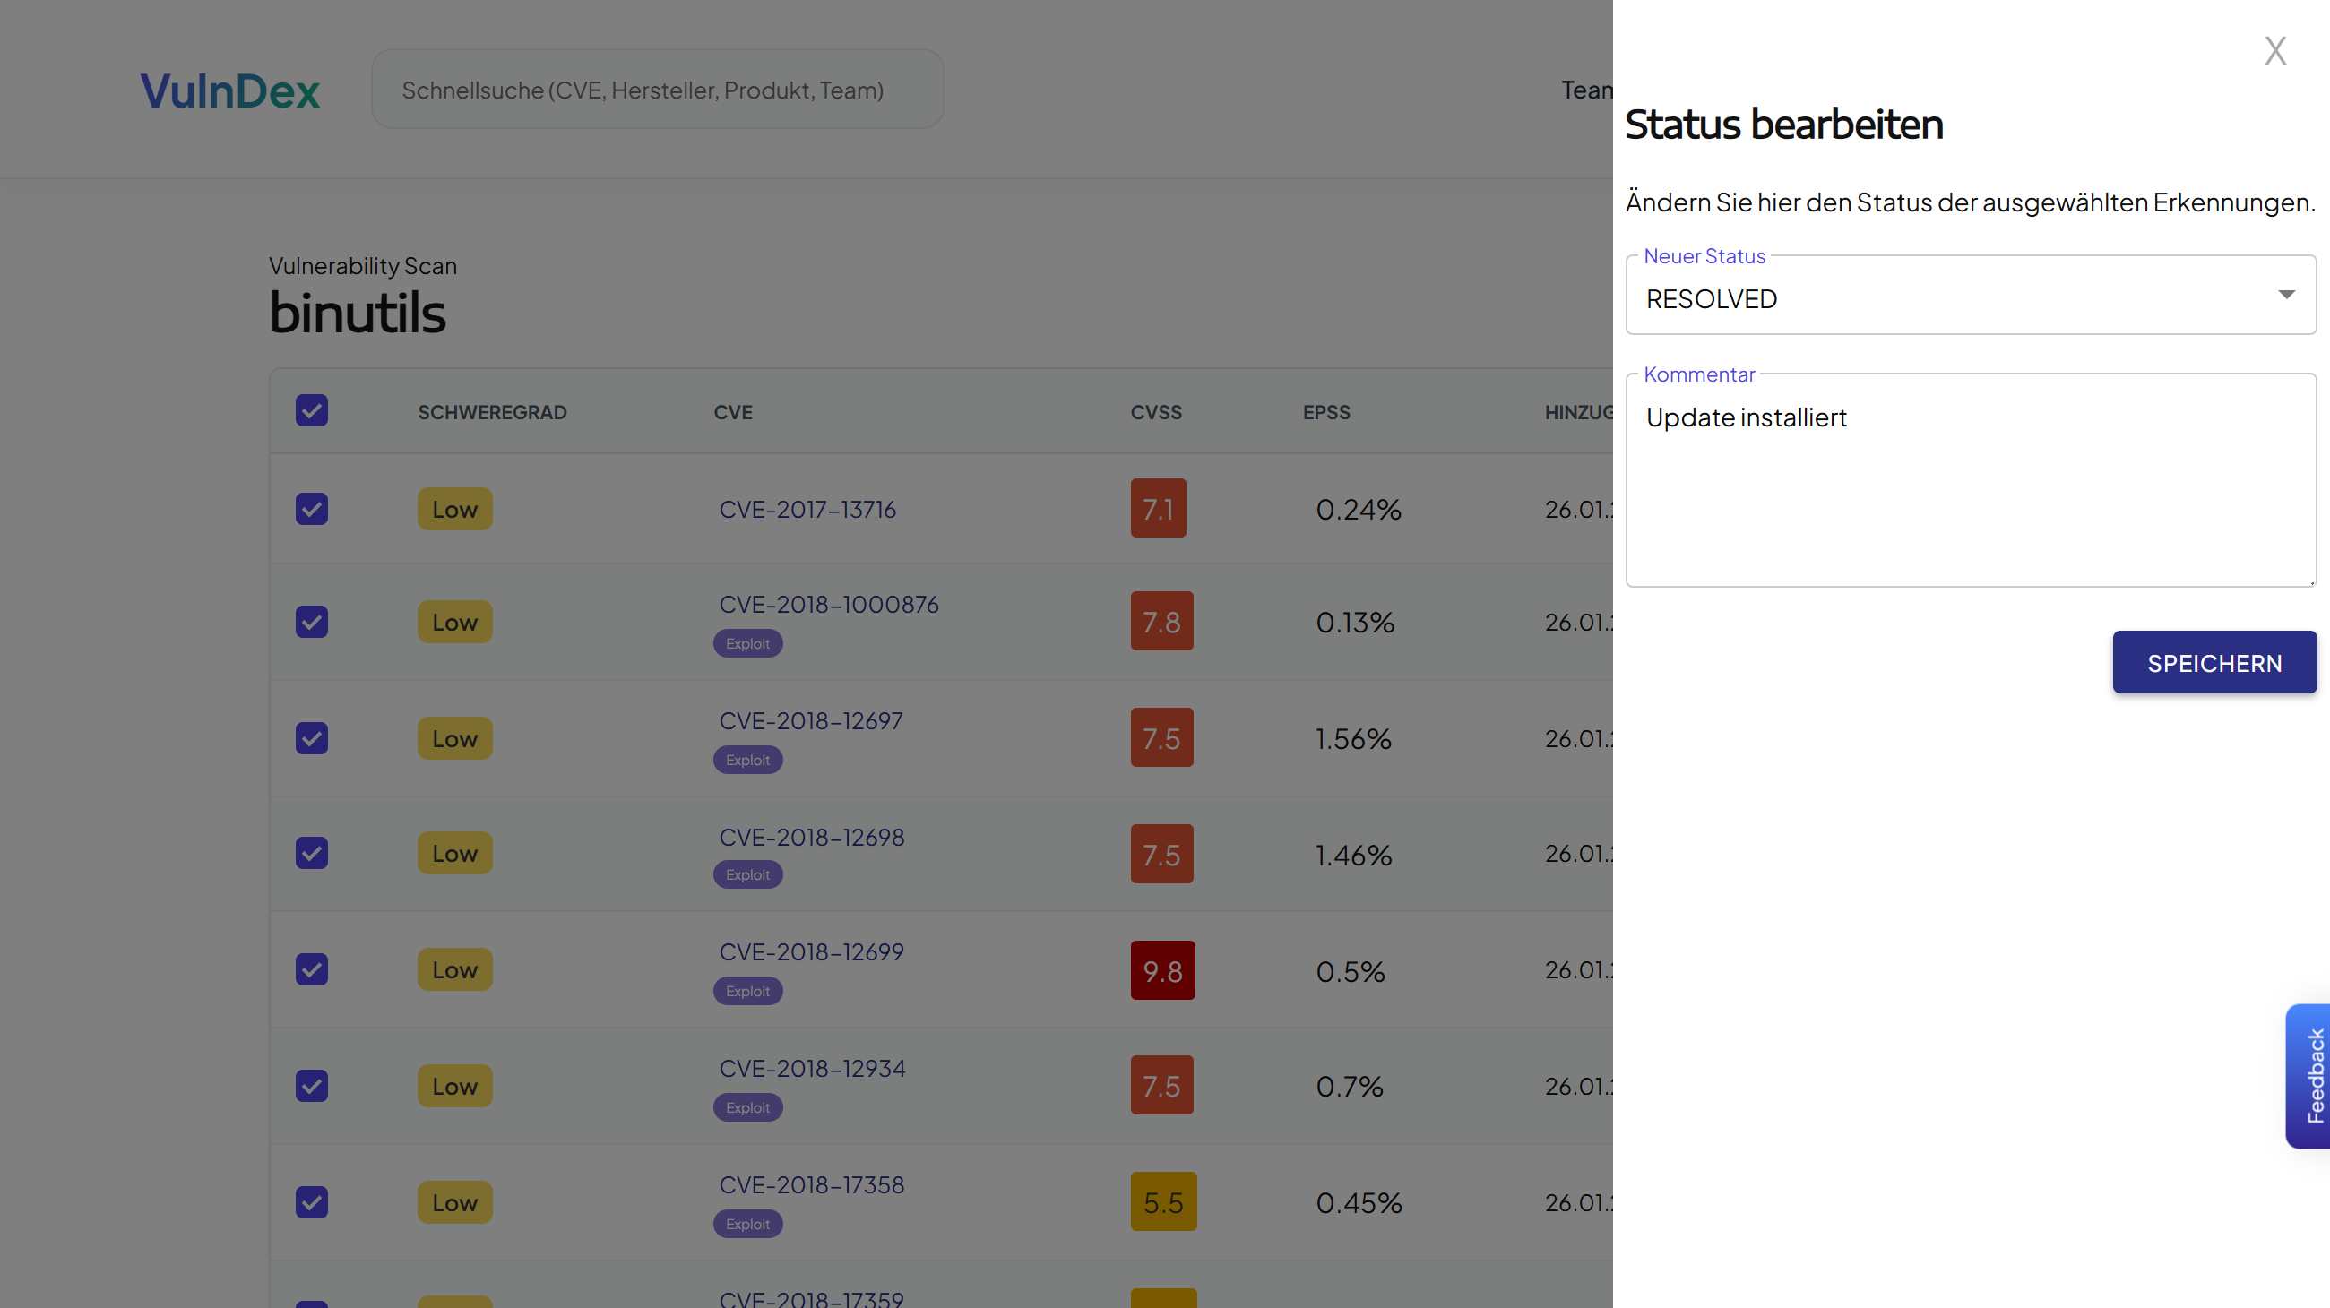Toggle the select-all checkbox in table header

click(311, 411)
